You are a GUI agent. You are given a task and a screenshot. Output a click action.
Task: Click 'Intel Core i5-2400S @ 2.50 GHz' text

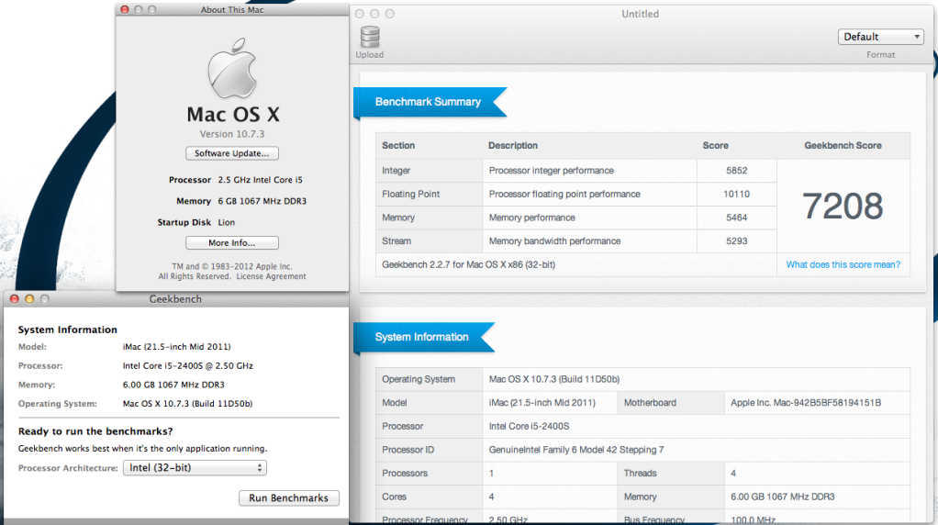click(x=188, y=365)
